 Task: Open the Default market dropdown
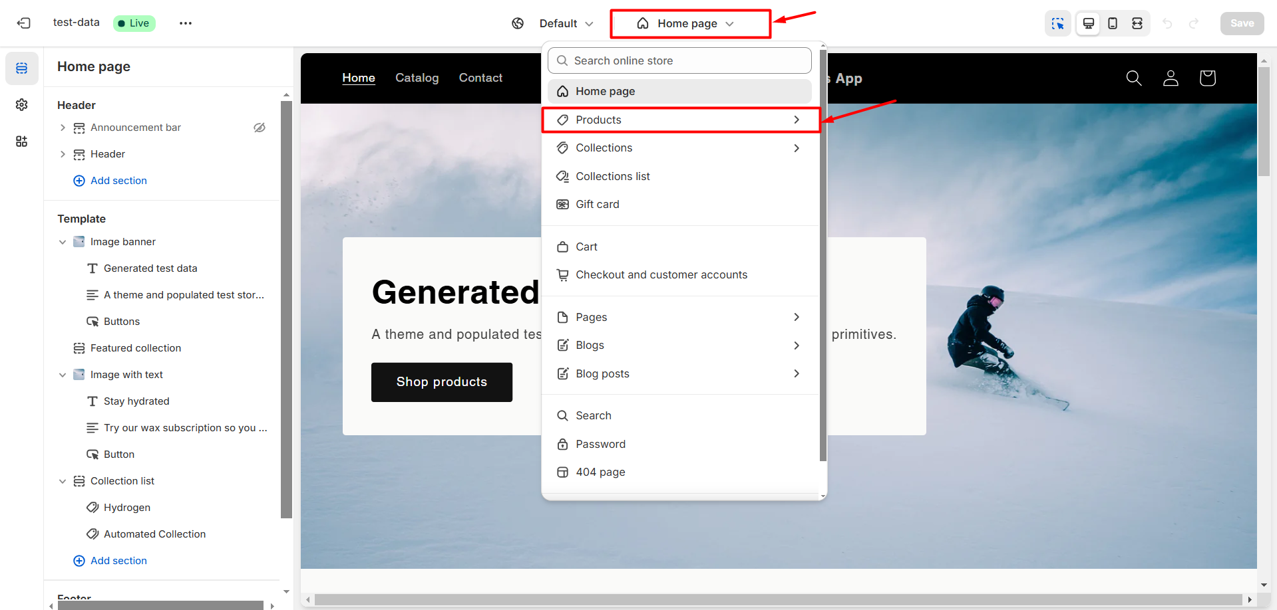pyautogui.click(x=566, y=23)
